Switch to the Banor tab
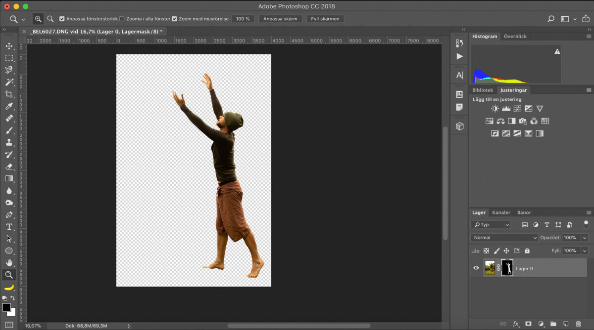 [524, 212]
